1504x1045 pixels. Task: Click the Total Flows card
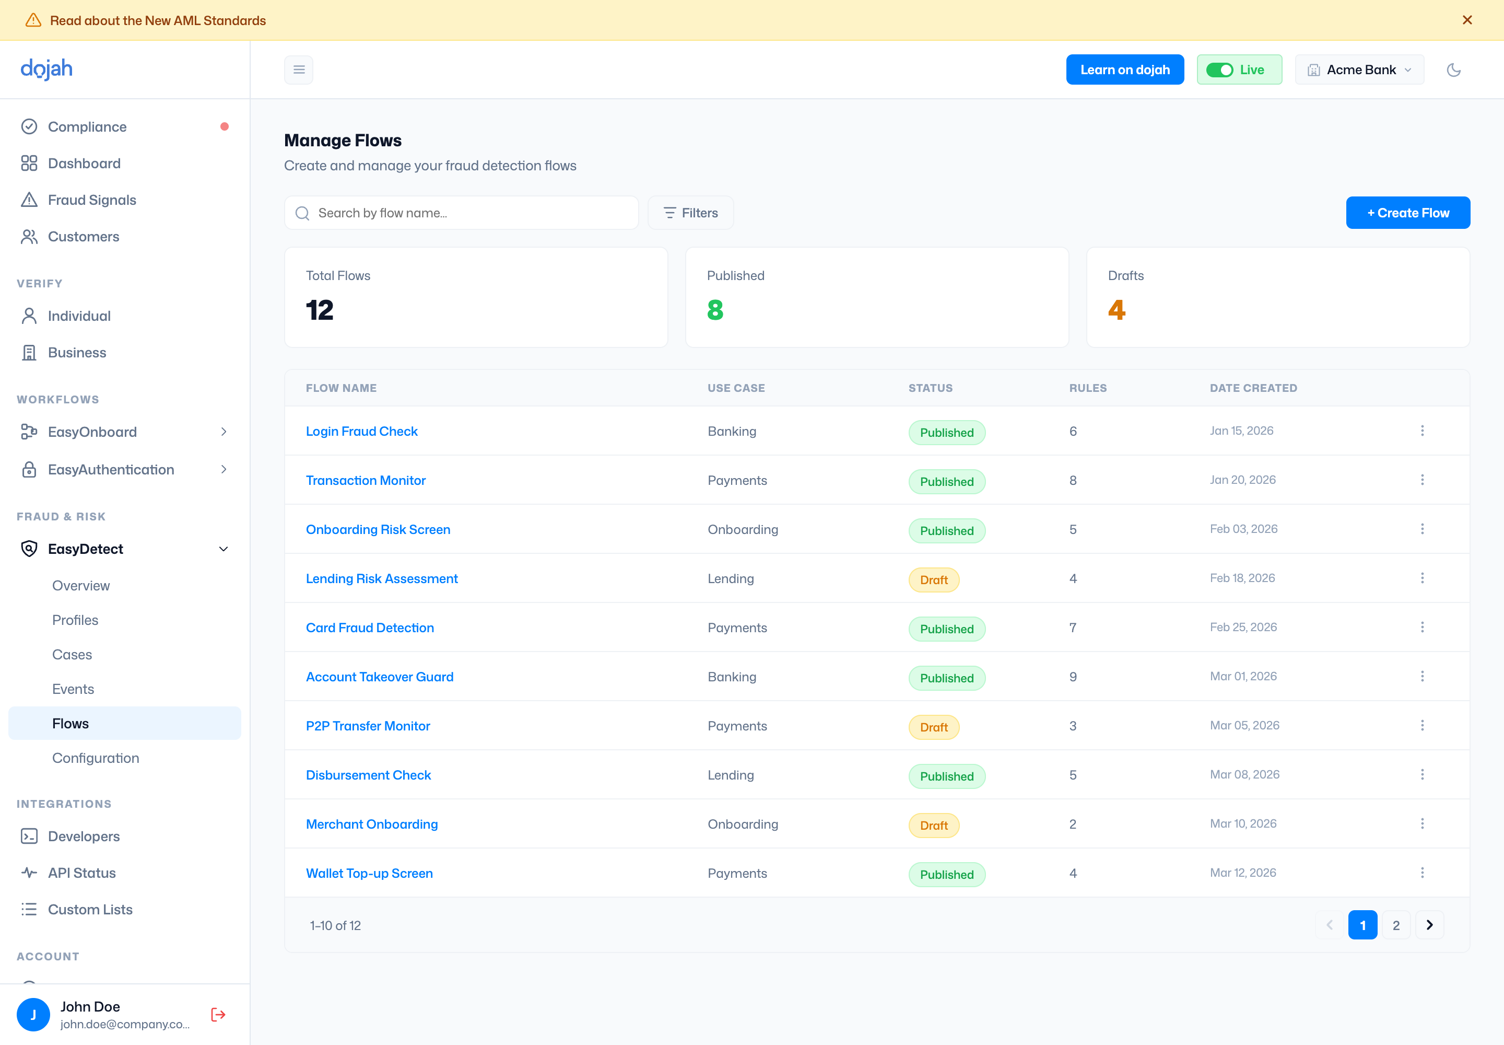pos(476,297)
